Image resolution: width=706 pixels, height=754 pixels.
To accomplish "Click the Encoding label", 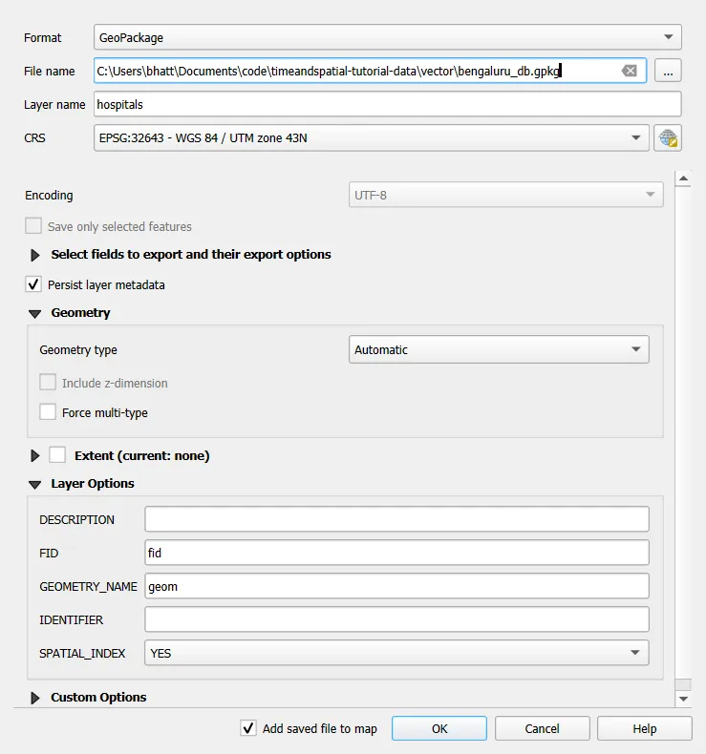I will click(49, 196).
